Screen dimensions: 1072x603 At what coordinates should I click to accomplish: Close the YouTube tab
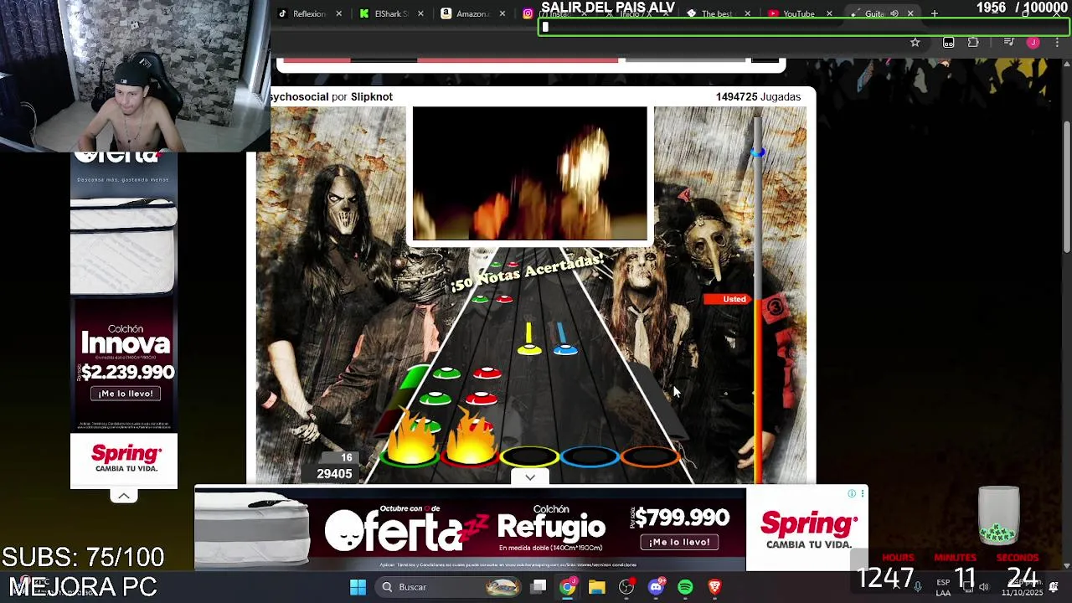(829, 13)
